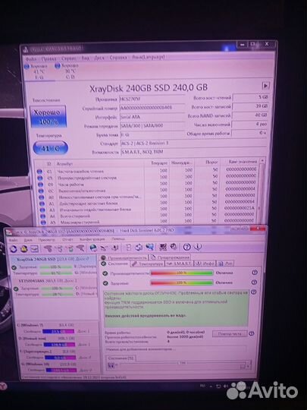
Task: Click the Хорошо 100 % health status button
Action: (48, 117)
